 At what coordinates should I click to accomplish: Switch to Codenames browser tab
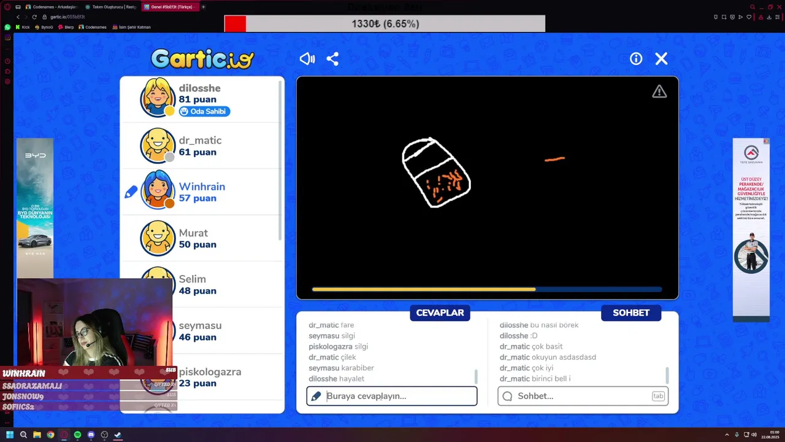click(x=52, y=7)
